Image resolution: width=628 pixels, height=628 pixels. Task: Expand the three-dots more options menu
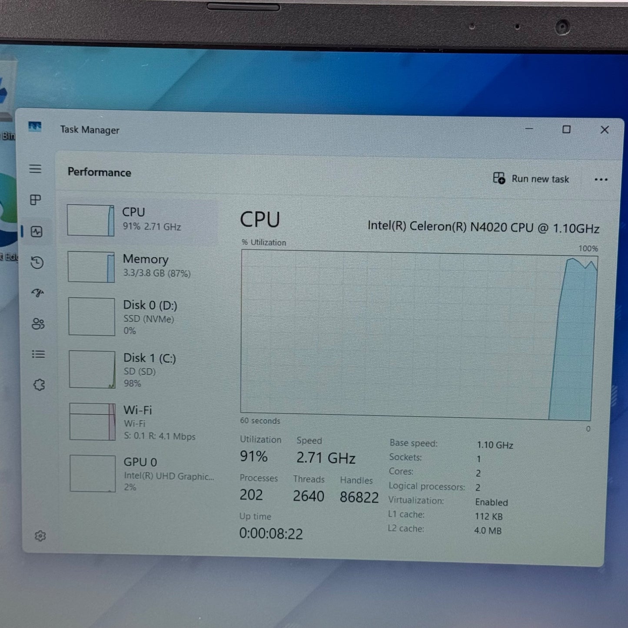(601, 179)
